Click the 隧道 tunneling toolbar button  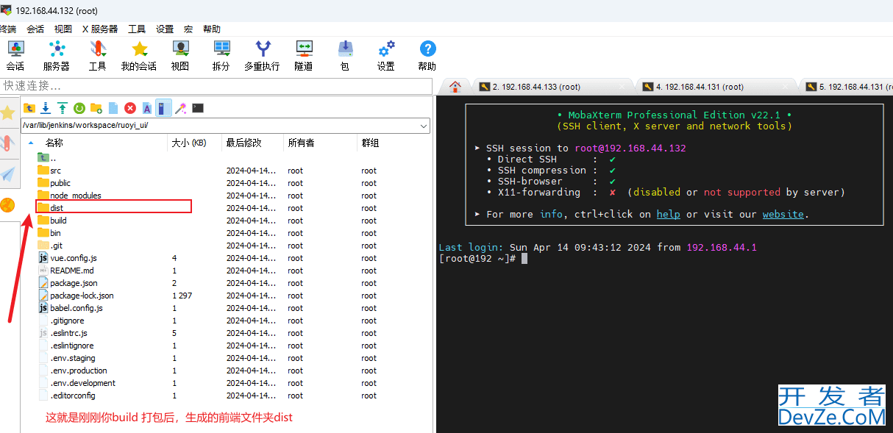pos(304,56)
